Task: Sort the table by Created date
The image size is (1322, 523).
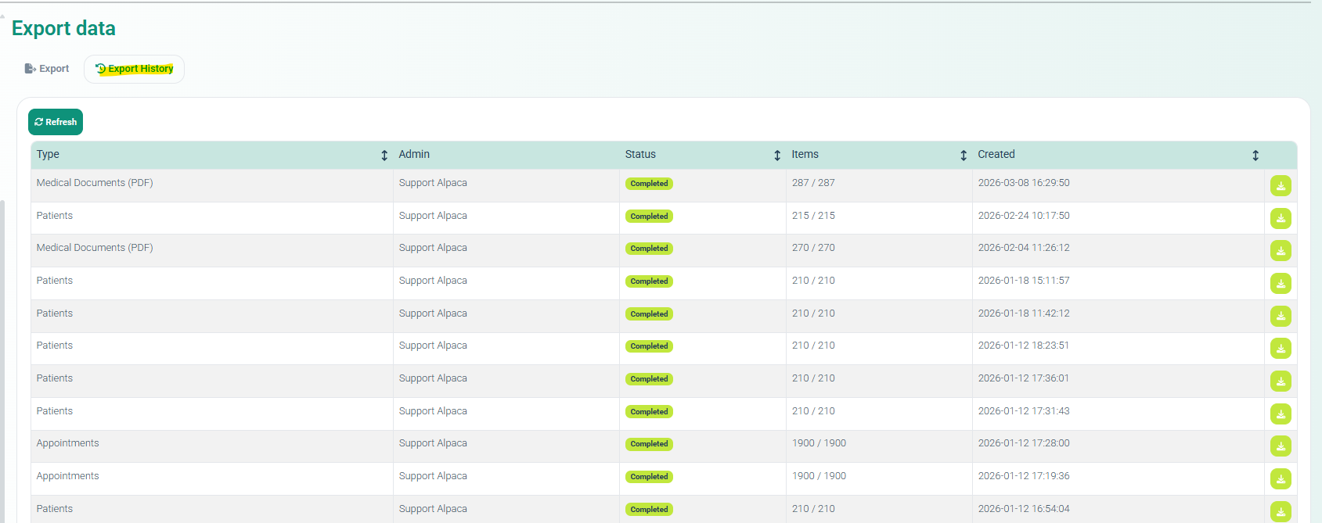Action: (x=1255, y=156)
